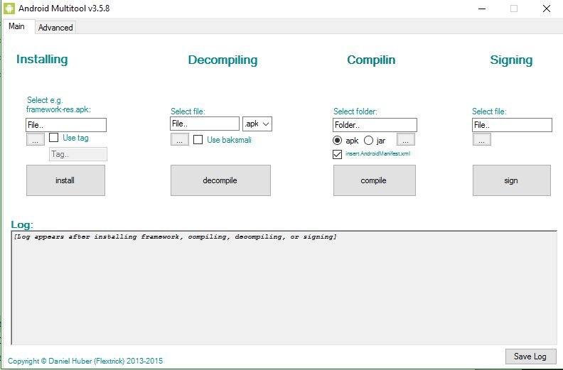The height and width of the screenshot is (370, 563).
Task: Click the Installing heading
Action: [42, 59]
